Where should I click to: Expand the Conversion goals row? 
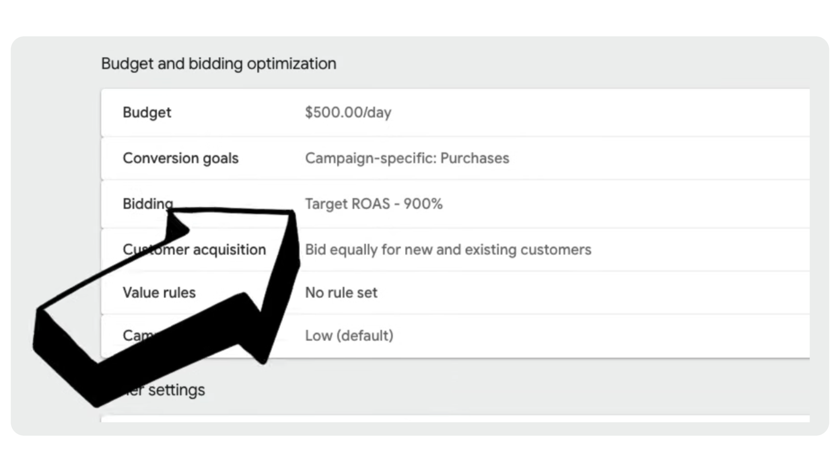pyautogui.click(x=180, y=158)
